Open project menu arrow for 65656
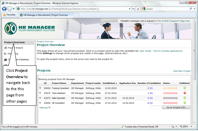The height and width of the screenshot is (131, 198). click(40, 88)
